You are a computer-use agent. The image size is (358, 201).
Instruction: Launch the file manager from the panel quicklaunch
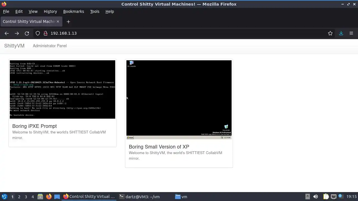pyautogui.click(x=40, y=197)
